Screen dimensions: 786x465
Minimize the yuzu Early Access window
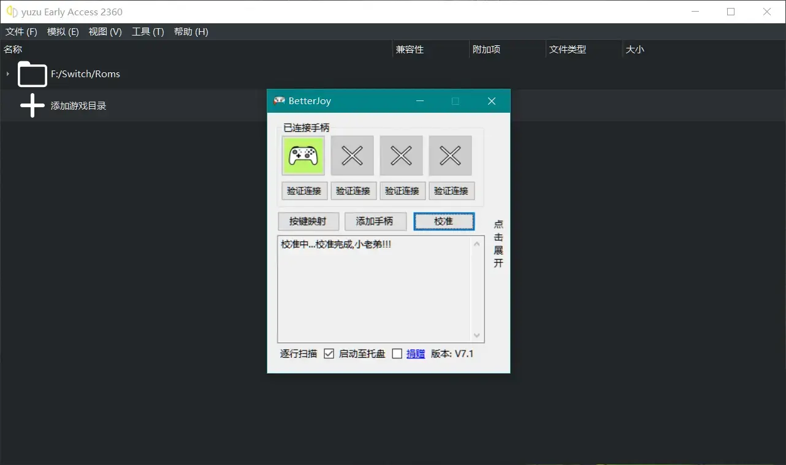pyautogui.click(x=695, y=12)
